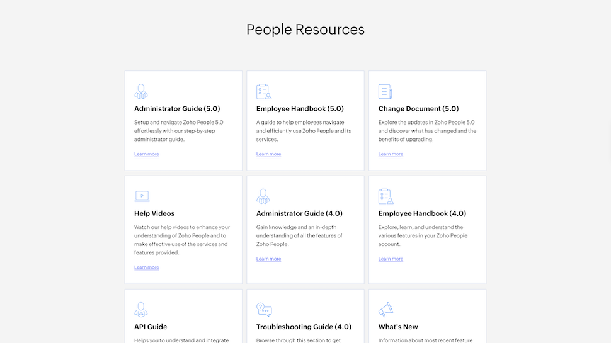611x343 pixels.
Task: Select the Administrator Guide (5.0) heading
Action: coord(177,109)
